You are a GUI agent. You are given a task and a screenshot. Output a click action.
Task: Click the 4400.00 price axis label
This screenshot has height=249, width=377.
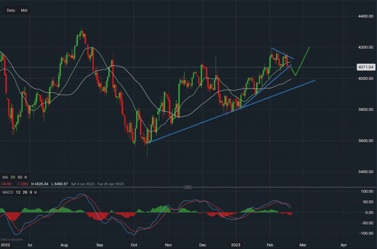365,16
